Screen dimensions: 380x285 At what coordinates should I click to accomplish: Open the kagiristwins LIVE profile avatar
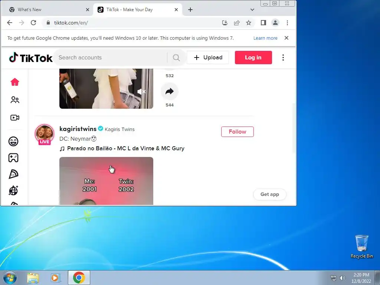pyautogui.click(x=45, y=134)
